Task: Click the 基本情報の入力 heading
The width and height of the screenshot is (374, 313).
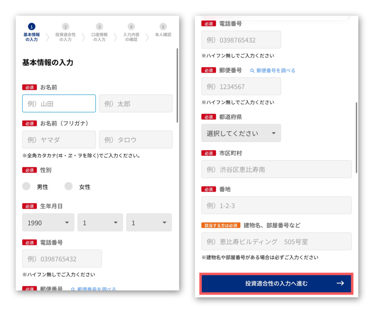Action: click(48, 63)
